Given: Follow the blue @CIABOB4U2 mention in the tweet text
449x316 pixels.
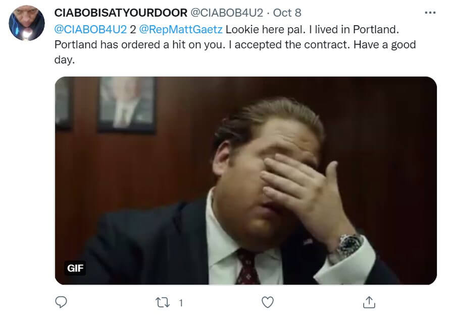Looking at the screenshot, I should (90, 29).
